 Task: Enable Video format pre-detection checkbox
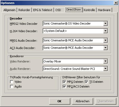pos(12,82)
